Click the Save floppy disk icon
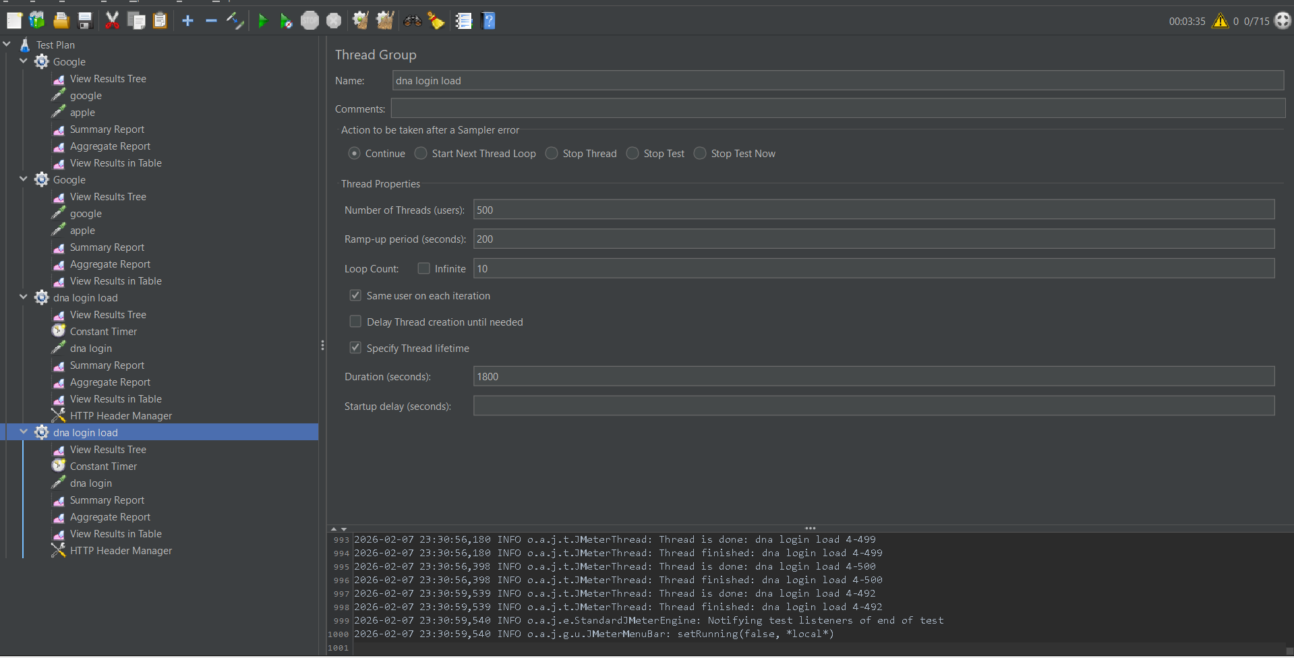This screenshot has height=658, width=1294. tap(85, 22)
